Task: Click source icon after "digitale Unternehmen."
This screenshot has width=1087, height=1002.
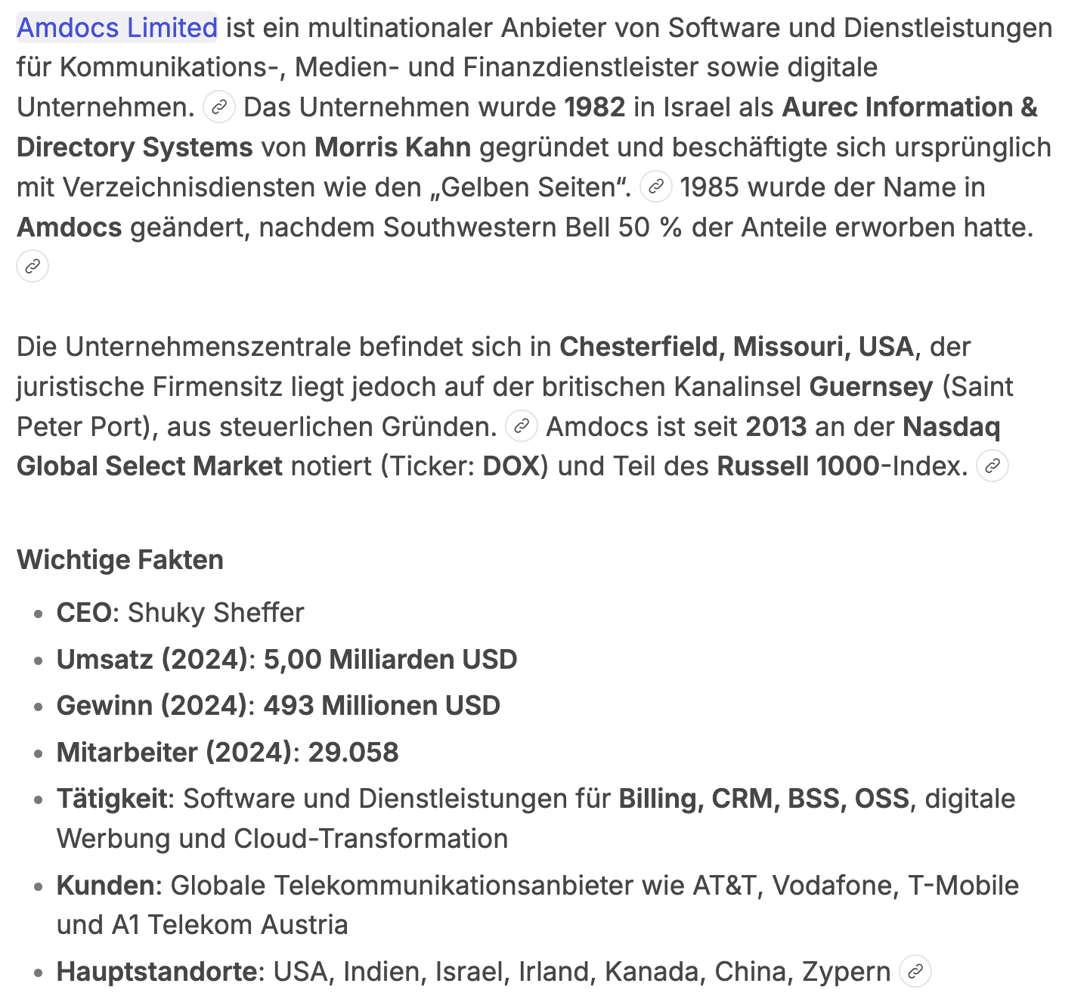Action: pyautogui.click(x=219, y=107)
